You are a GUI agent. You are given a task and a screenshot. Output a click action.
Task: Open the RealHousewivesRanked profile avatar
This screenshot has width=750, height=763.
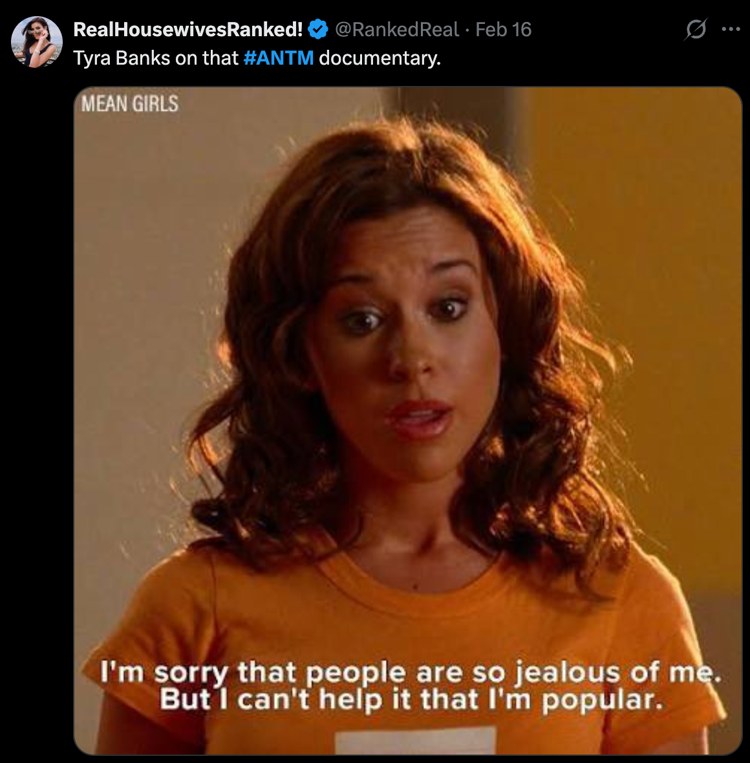(36, 42)
